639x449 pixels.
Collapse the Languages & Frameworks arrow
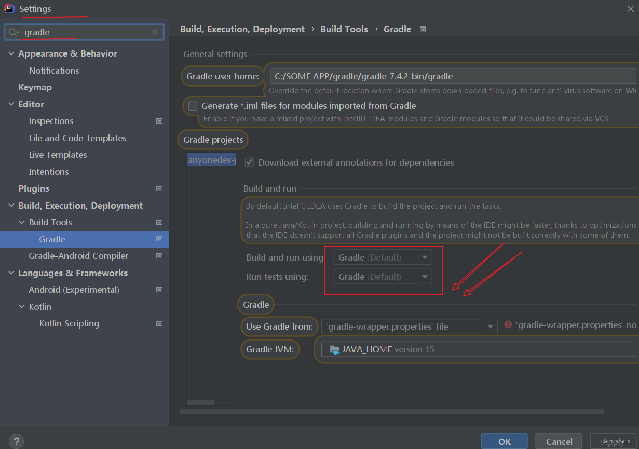[11, 273]
